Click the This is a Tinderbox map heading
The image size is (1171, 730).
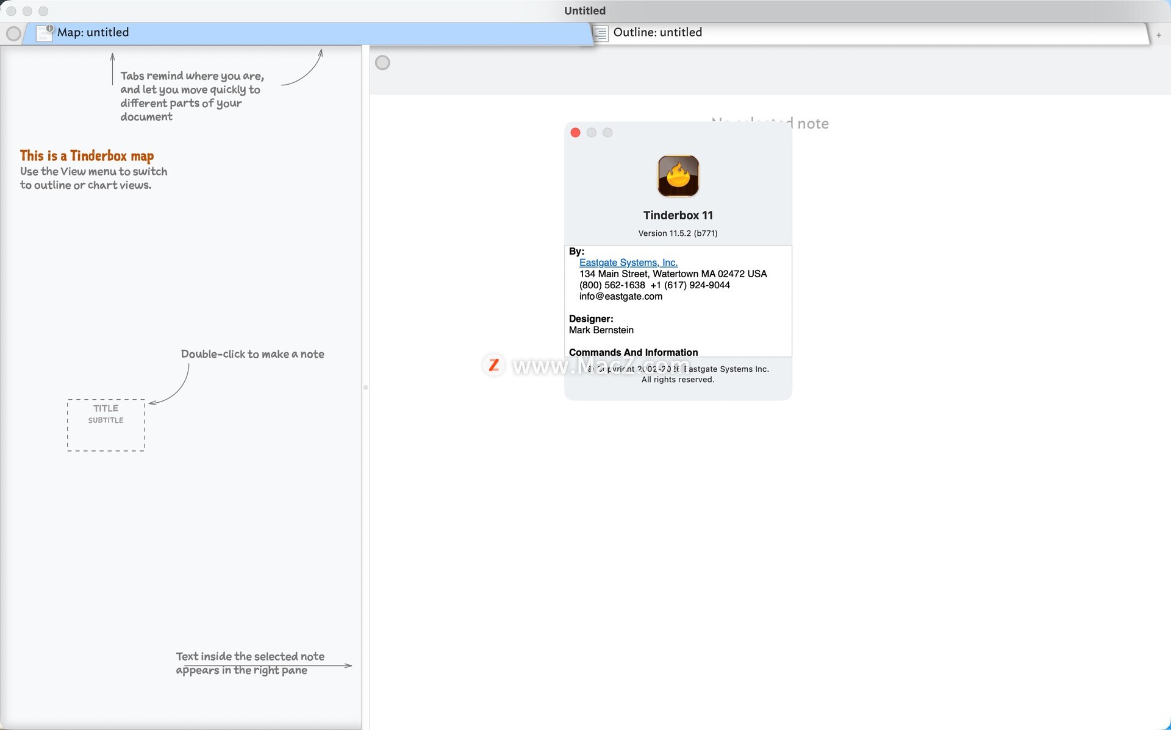click(x=87, y=156)
